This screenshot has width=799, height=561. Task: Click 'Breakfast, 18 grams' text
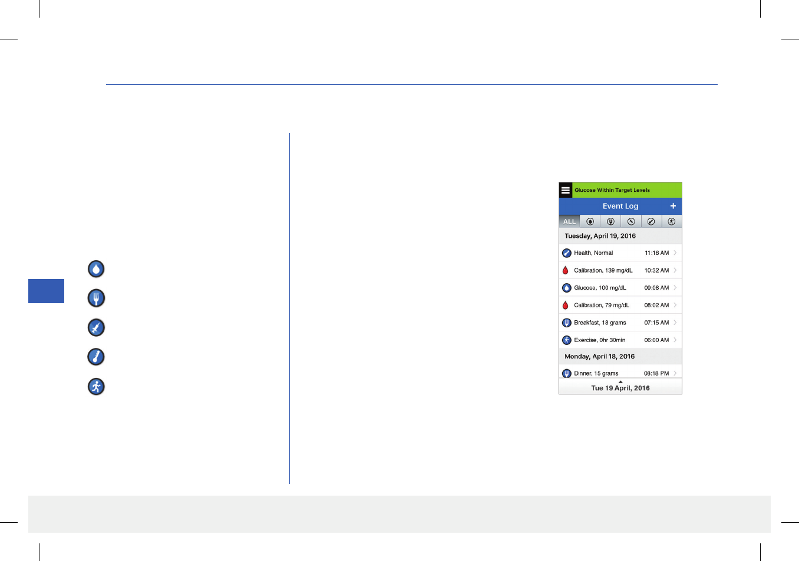(x=600, y=323)
